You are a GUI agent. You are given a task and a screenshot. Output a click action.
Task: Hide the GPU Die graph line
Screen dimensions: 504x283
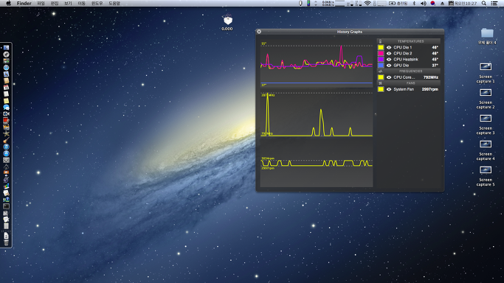389,66
